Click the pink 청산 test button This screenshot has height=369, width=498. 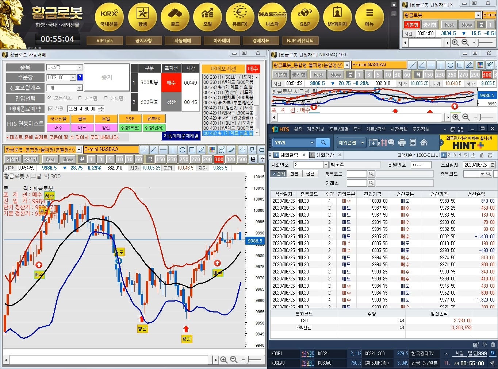pos(106,128)
